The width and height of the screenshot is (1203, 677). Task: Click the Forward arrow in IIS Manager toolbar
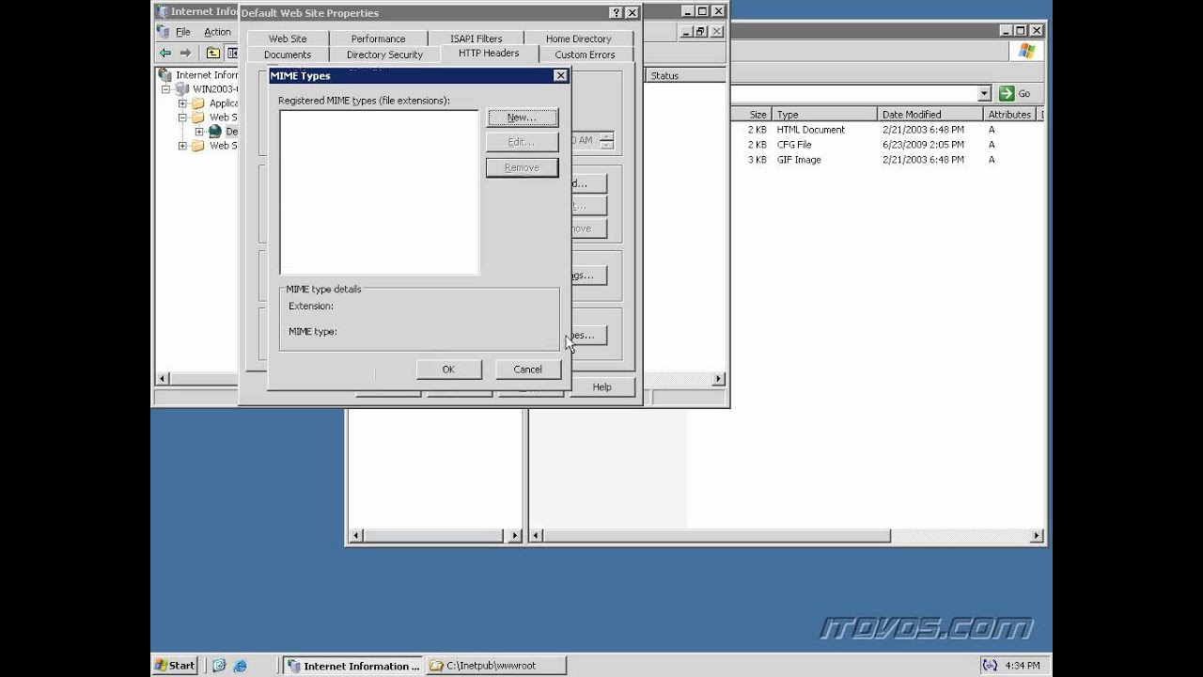click(x=185, y=54)
